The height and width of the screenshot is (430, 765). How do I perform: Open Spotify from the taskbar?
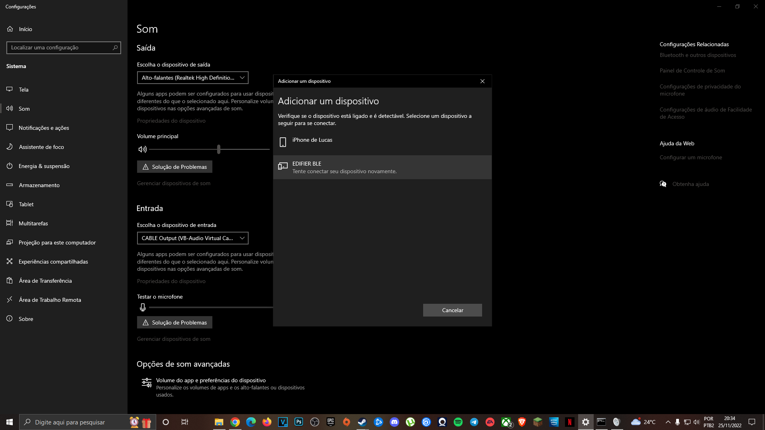[458, 422]
